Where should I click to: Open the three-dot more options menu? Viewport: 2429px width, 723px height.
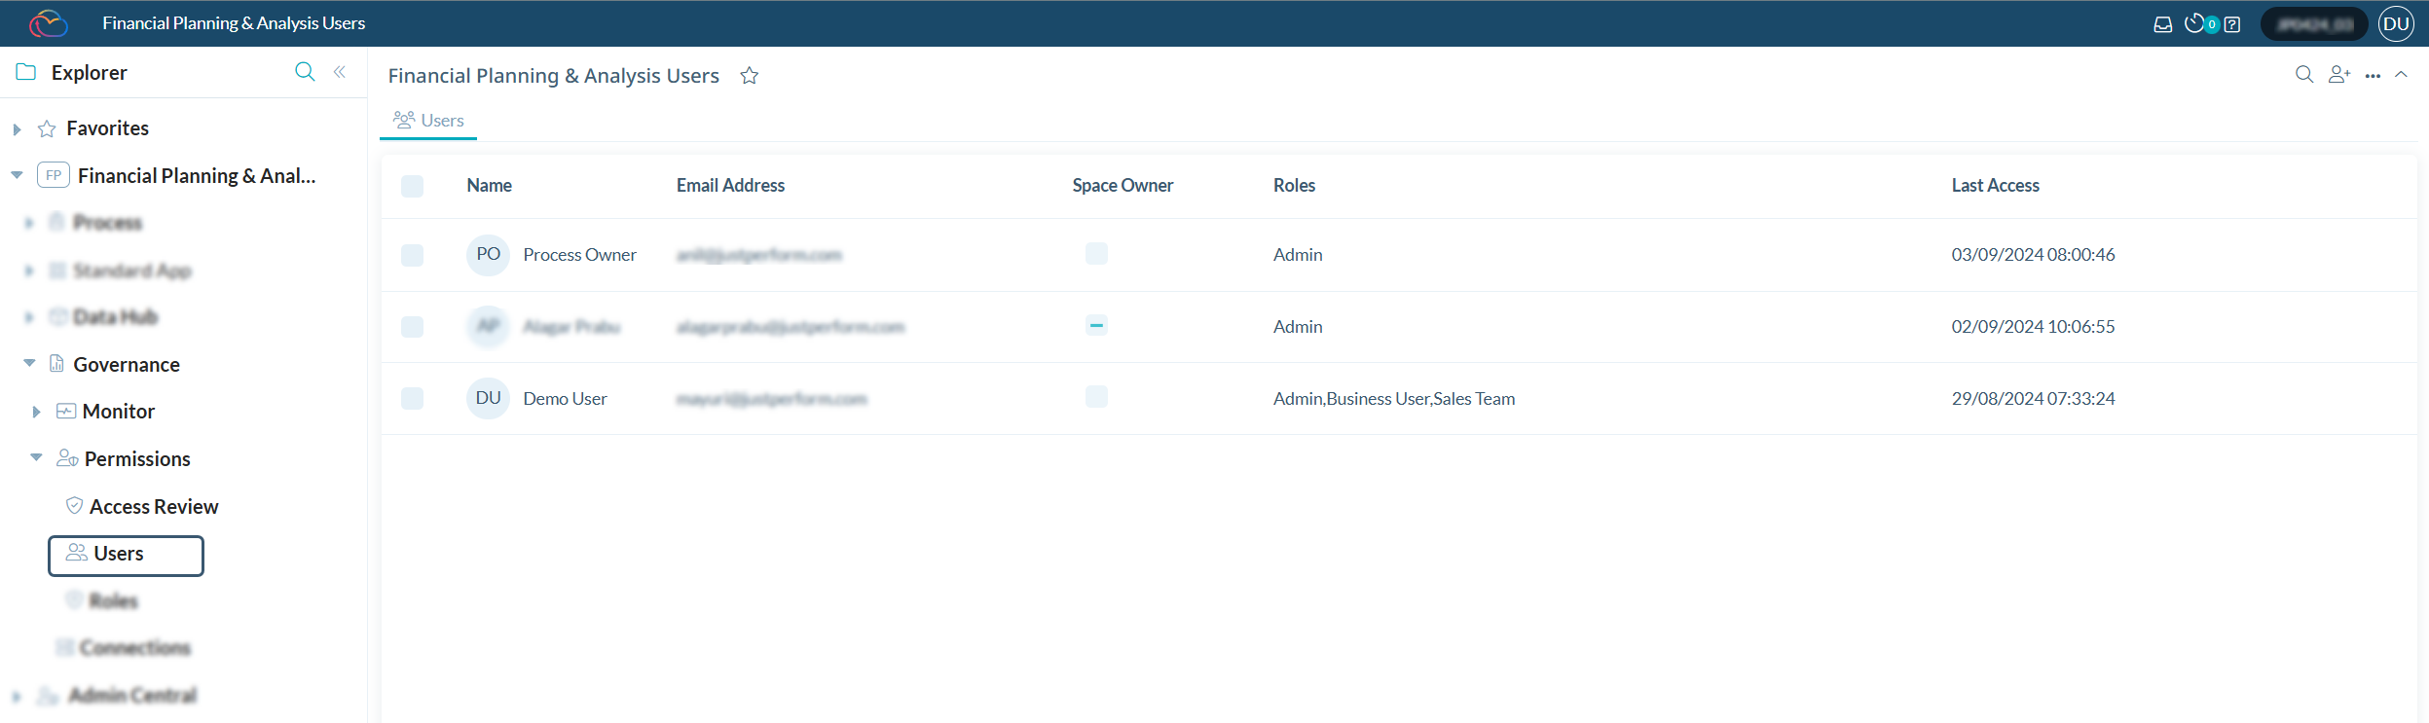[2373, 76]
